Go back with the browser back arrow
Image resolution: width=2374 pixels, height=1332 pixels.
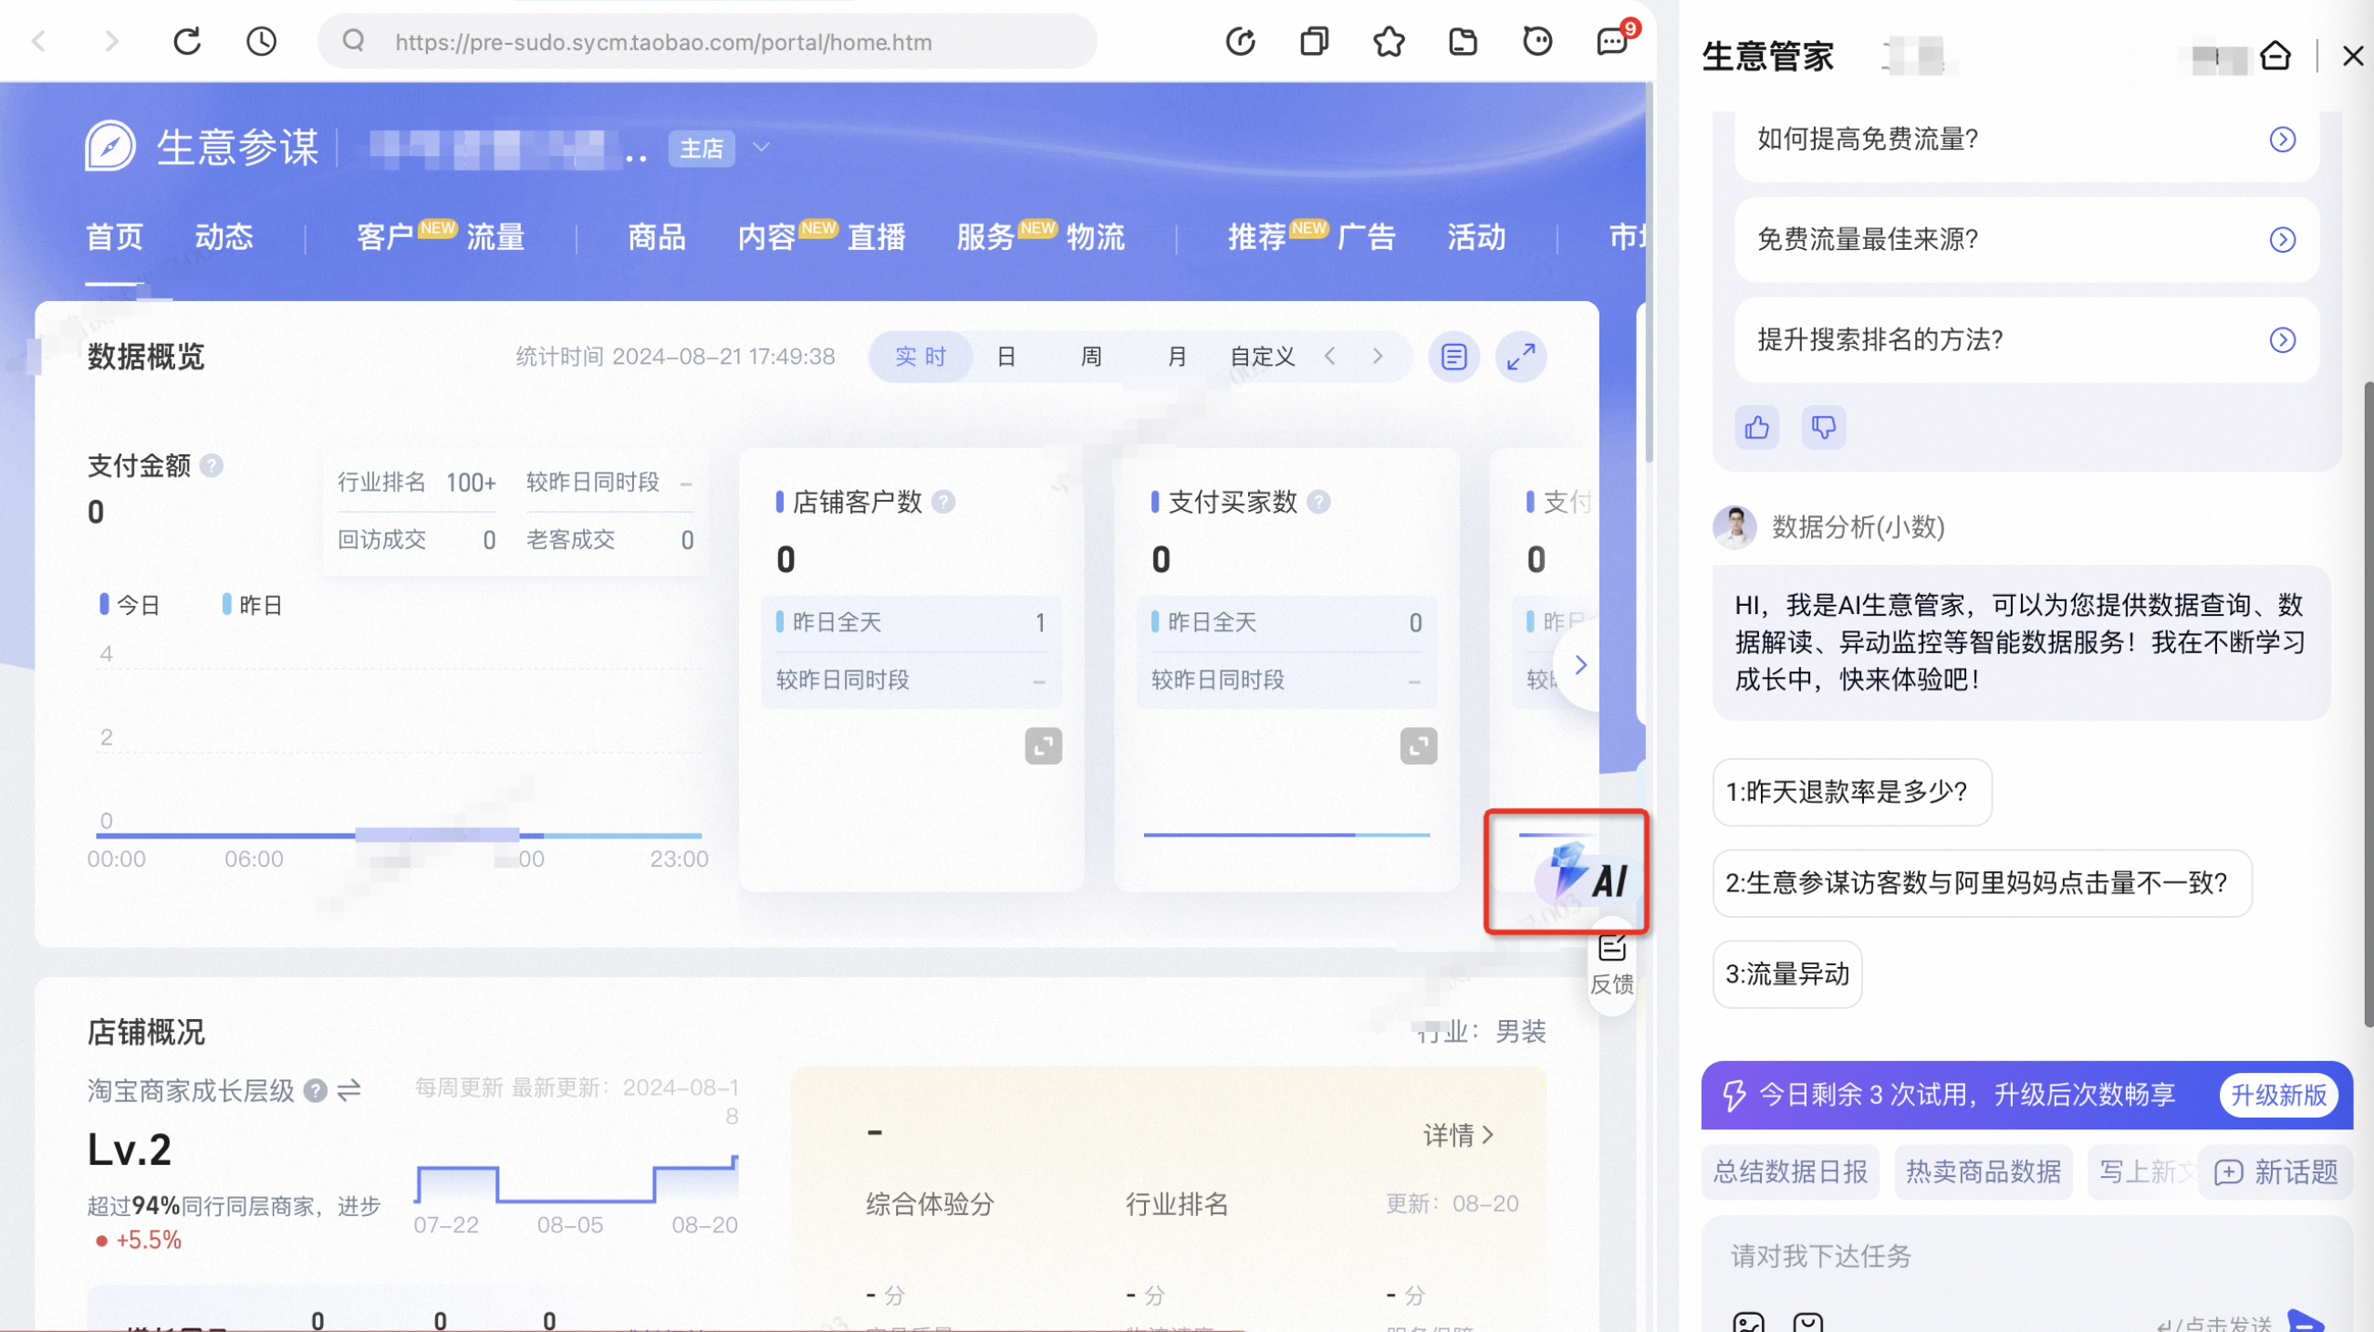(x=38, y=40)
